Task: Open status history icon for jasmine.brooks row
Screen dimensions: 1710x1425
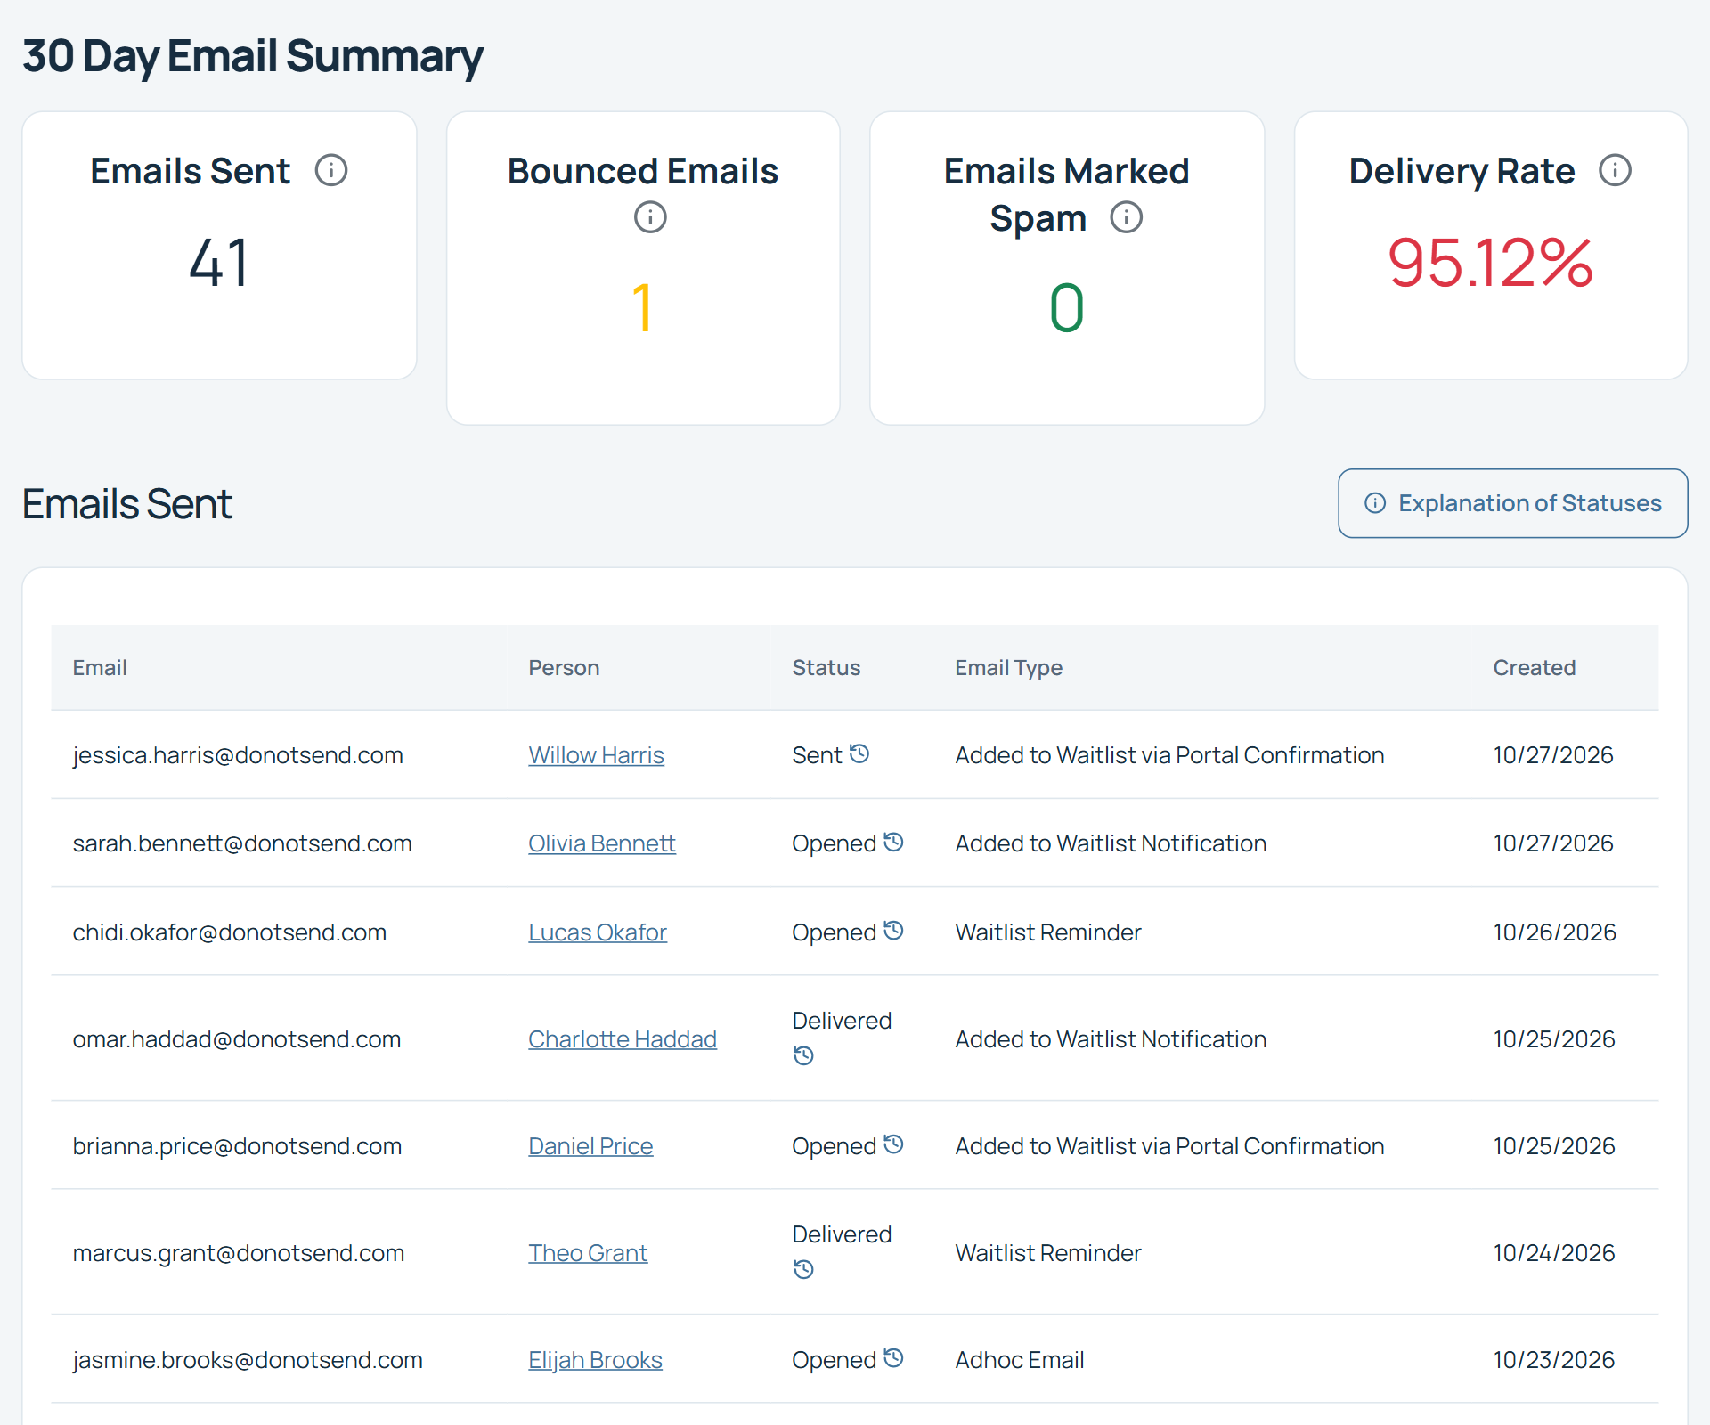Action: [894, 1358]
